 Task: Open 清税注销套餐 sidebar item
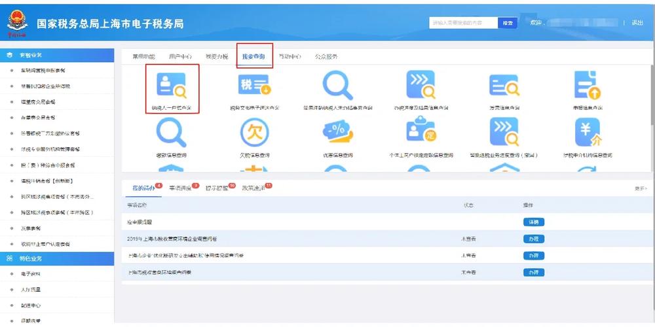coord(47,181)
